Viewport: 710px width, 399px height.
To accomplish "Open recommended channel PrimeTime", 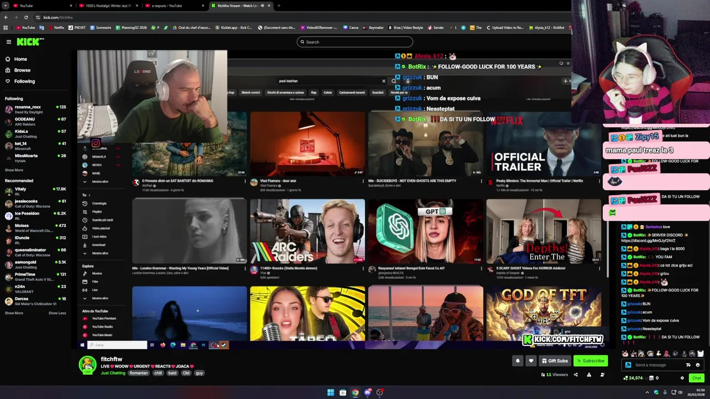I will tap(35, 277).
